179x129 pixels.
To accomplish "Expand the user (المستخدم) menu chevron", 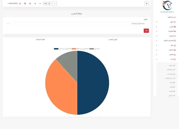I will (157, 50).
